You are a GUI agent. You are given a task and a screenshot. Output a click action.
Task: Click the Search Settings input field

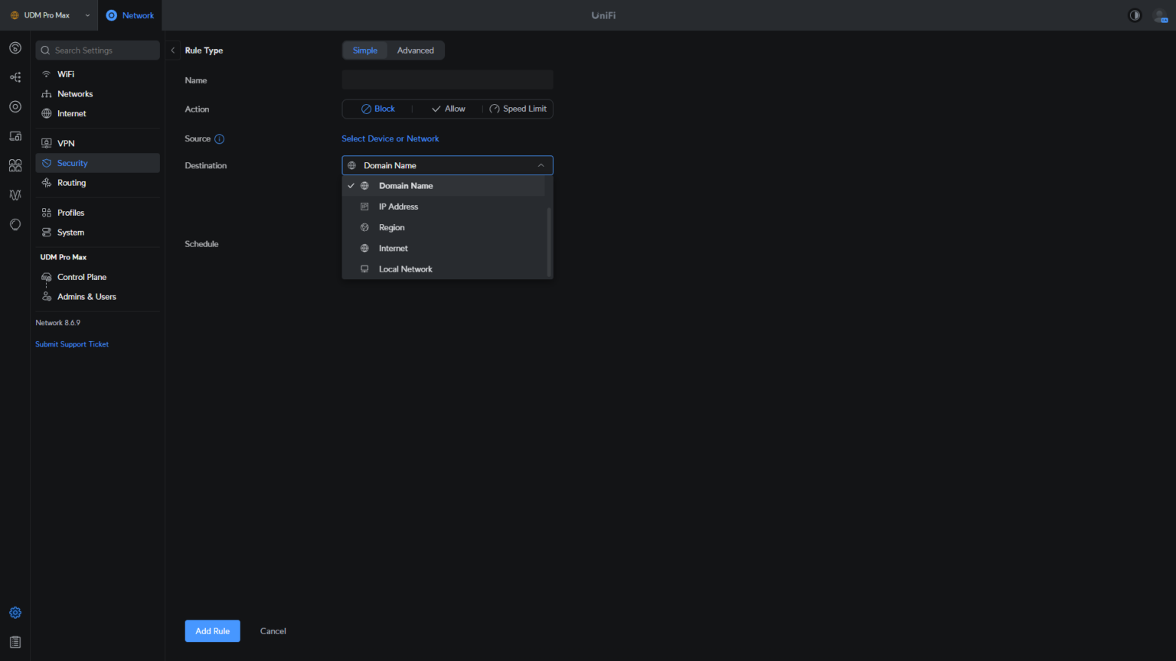[97, 50]
